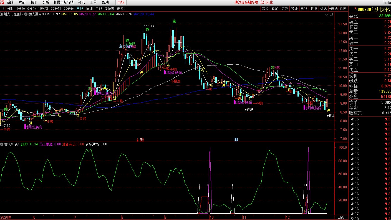Image resolution: width=391 pixels, height=220 pixels.
Task: Click the 准备买点: 0.00 sub-chart value
Action: [73, 144]
